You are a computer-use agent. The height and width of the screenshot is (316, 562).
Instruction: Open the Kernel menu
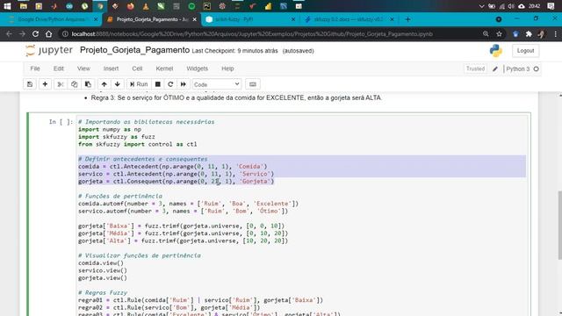click(164, 68)
